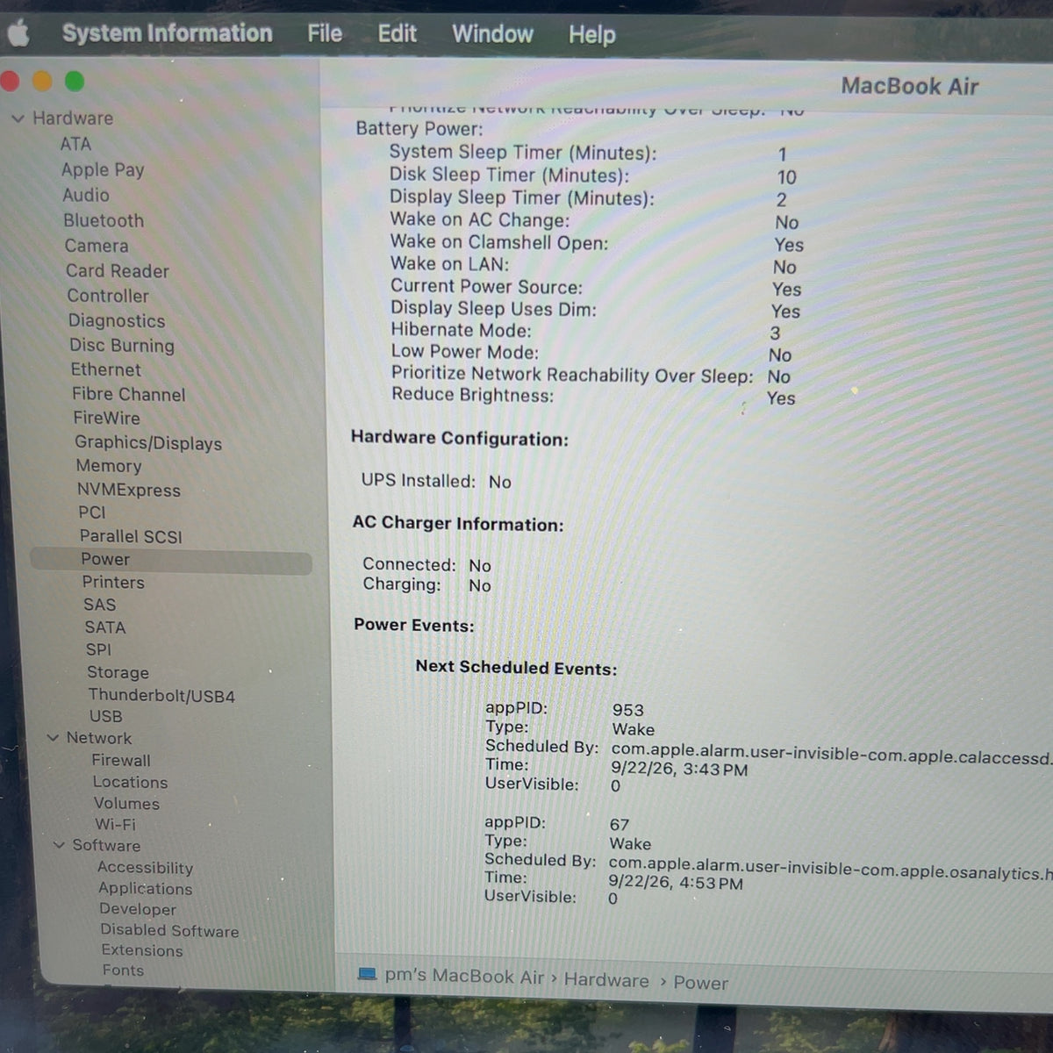Select Fibre Channel in the sidebar

point(129,395)
